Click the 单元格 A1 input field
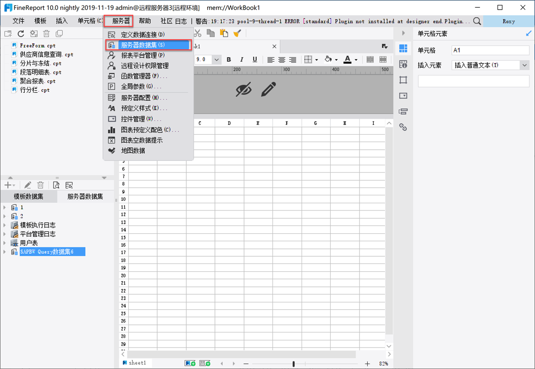The width and height of the screenshot is (535, 369). (490, 50)
